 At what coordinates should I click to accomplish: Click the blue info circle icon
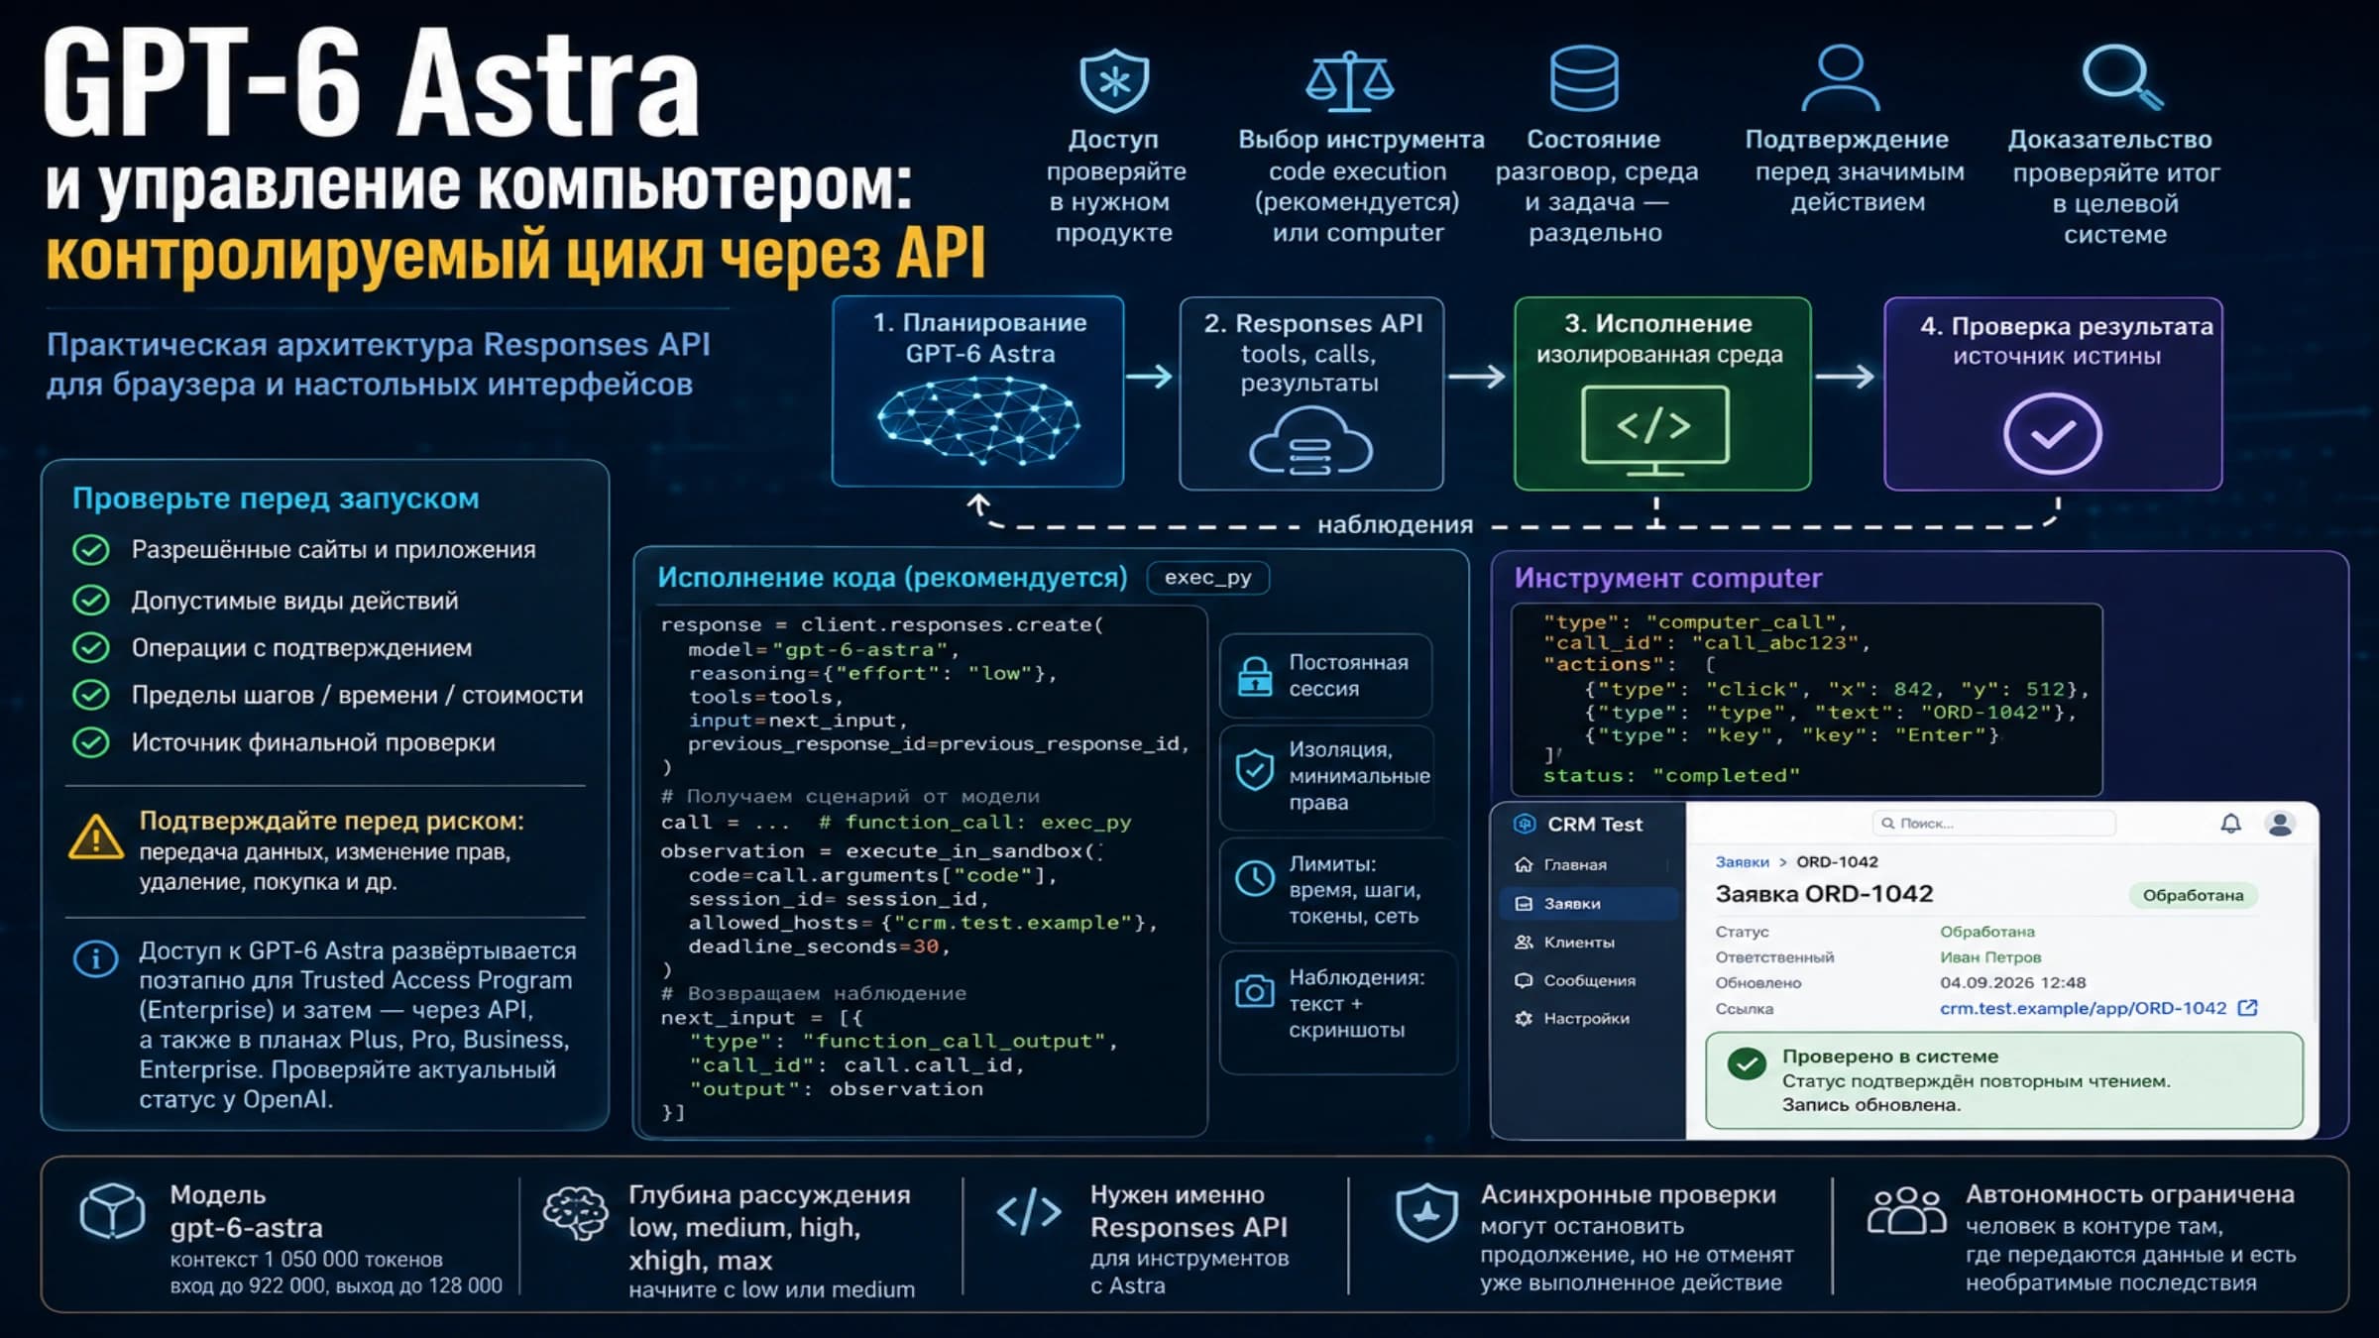(x=95, y=958)
